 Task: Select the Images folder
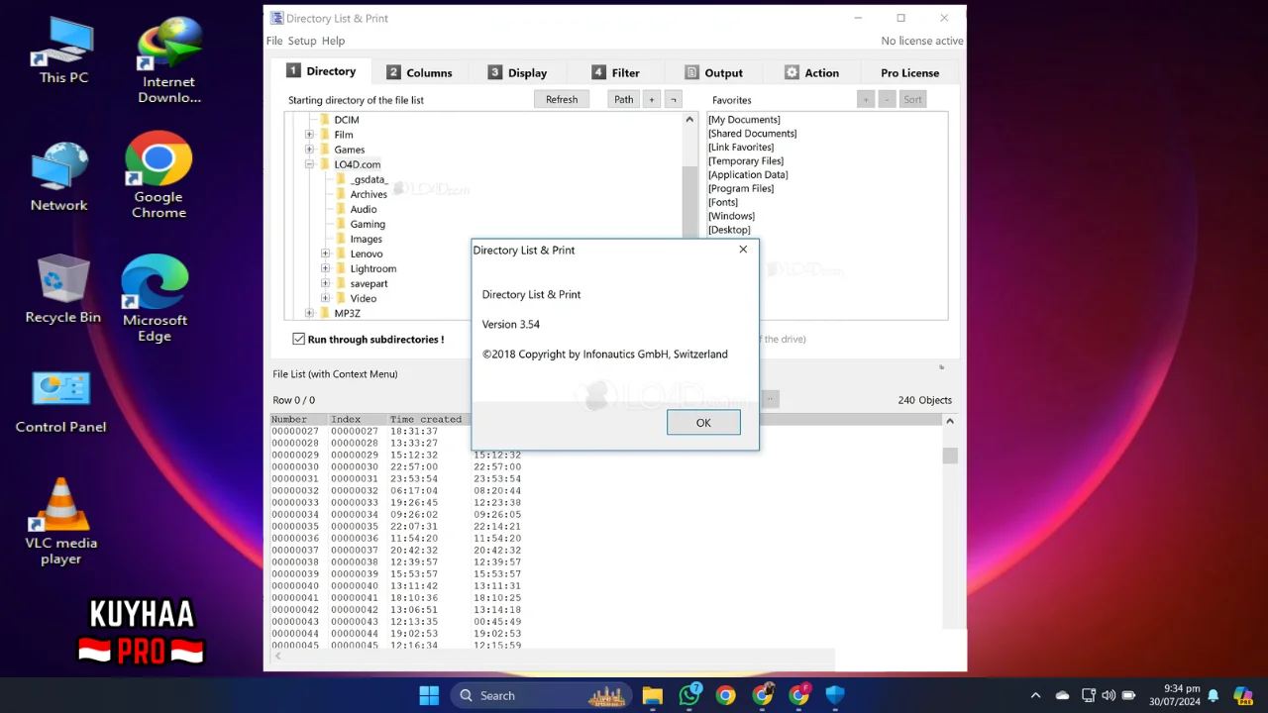click(x=366, y=239)
